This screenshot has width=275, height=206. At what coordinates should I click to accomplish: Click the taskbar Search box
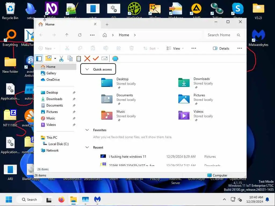pyautogui.click(x=29, y=199)
